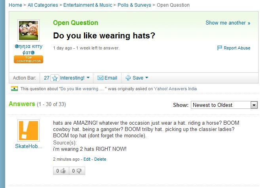Expand the Interesting! dropdown arrow
Viewport: 261px width, 188px height.
coord(88,78)
